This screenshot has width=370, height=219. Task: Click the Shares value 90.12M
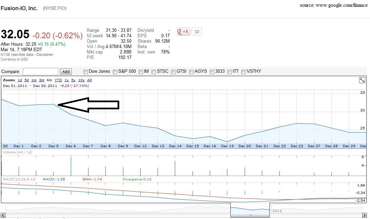162,41
